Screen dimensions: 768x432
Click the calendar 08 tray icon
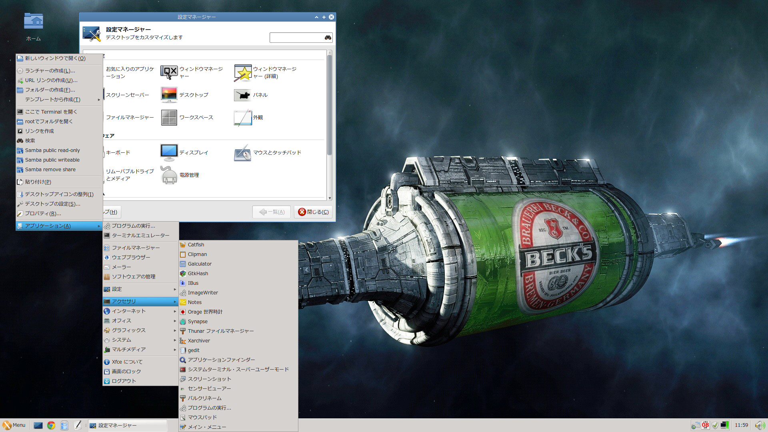[706, 425]
